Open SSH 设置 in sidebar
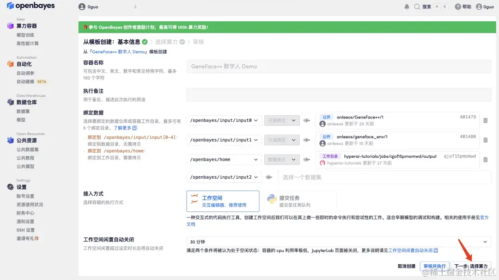 [25, 230]
